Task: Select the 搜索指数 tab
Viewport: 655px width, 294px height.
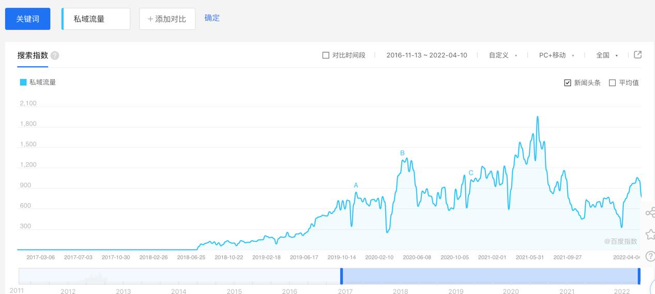Action: 33,55
